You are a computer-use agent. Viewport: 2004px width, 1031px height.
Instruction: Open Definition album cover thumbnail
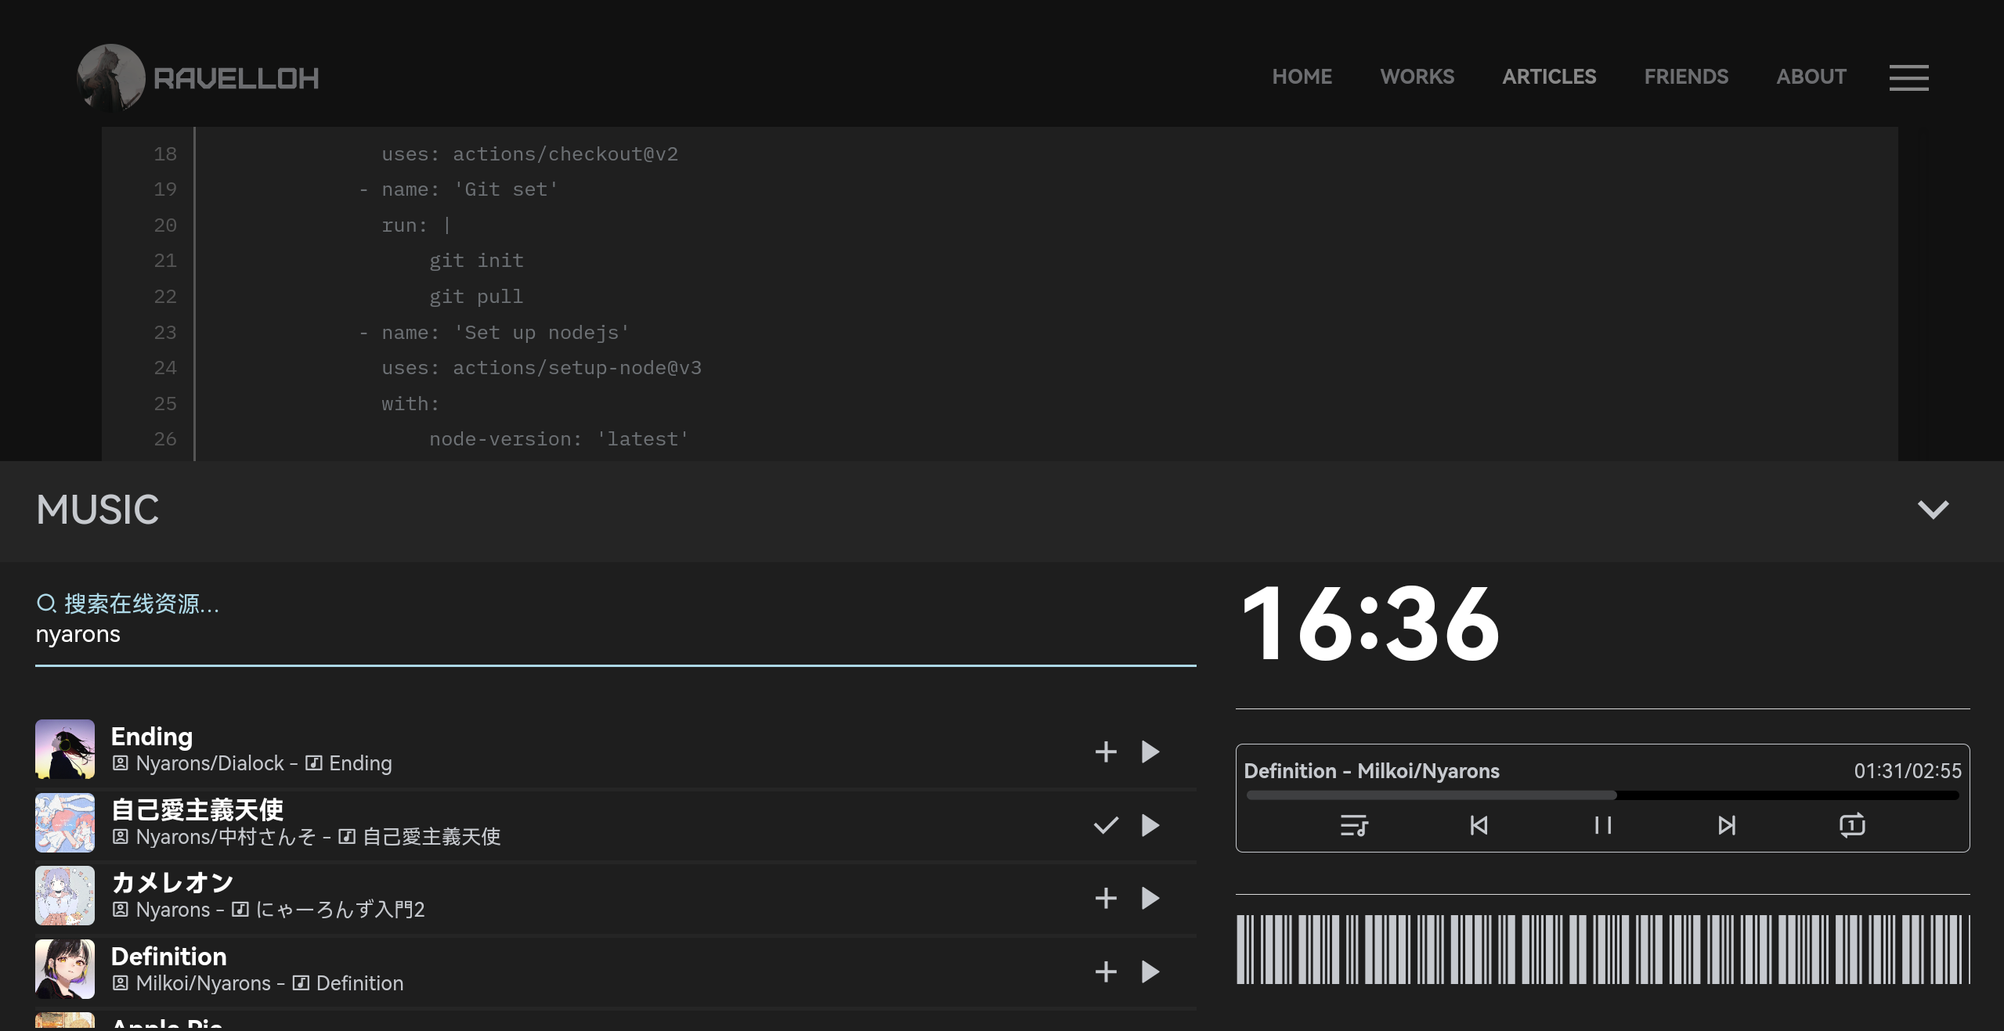coord(65,969)
